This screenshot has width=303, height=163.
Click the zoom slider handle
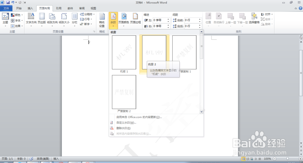click(x=288, y=158)
